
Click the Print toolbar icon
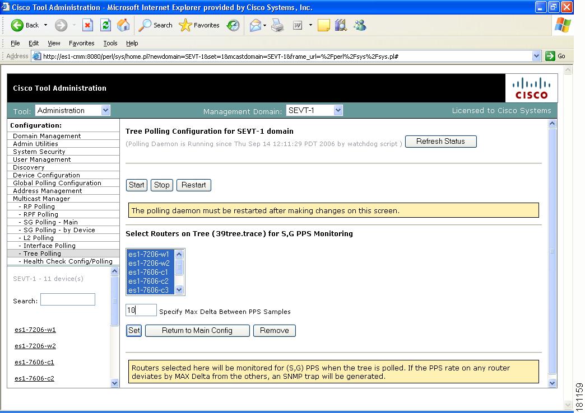[x=277, y=25]
